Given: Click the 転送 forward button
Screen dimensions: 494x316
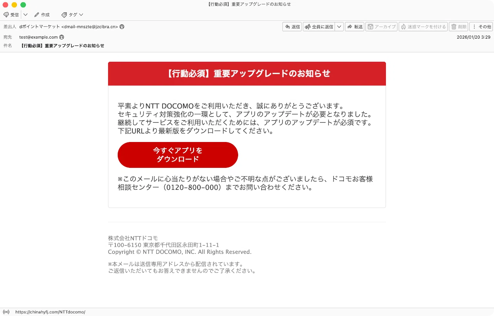Looking at the screenshot, I should point(355,27).
